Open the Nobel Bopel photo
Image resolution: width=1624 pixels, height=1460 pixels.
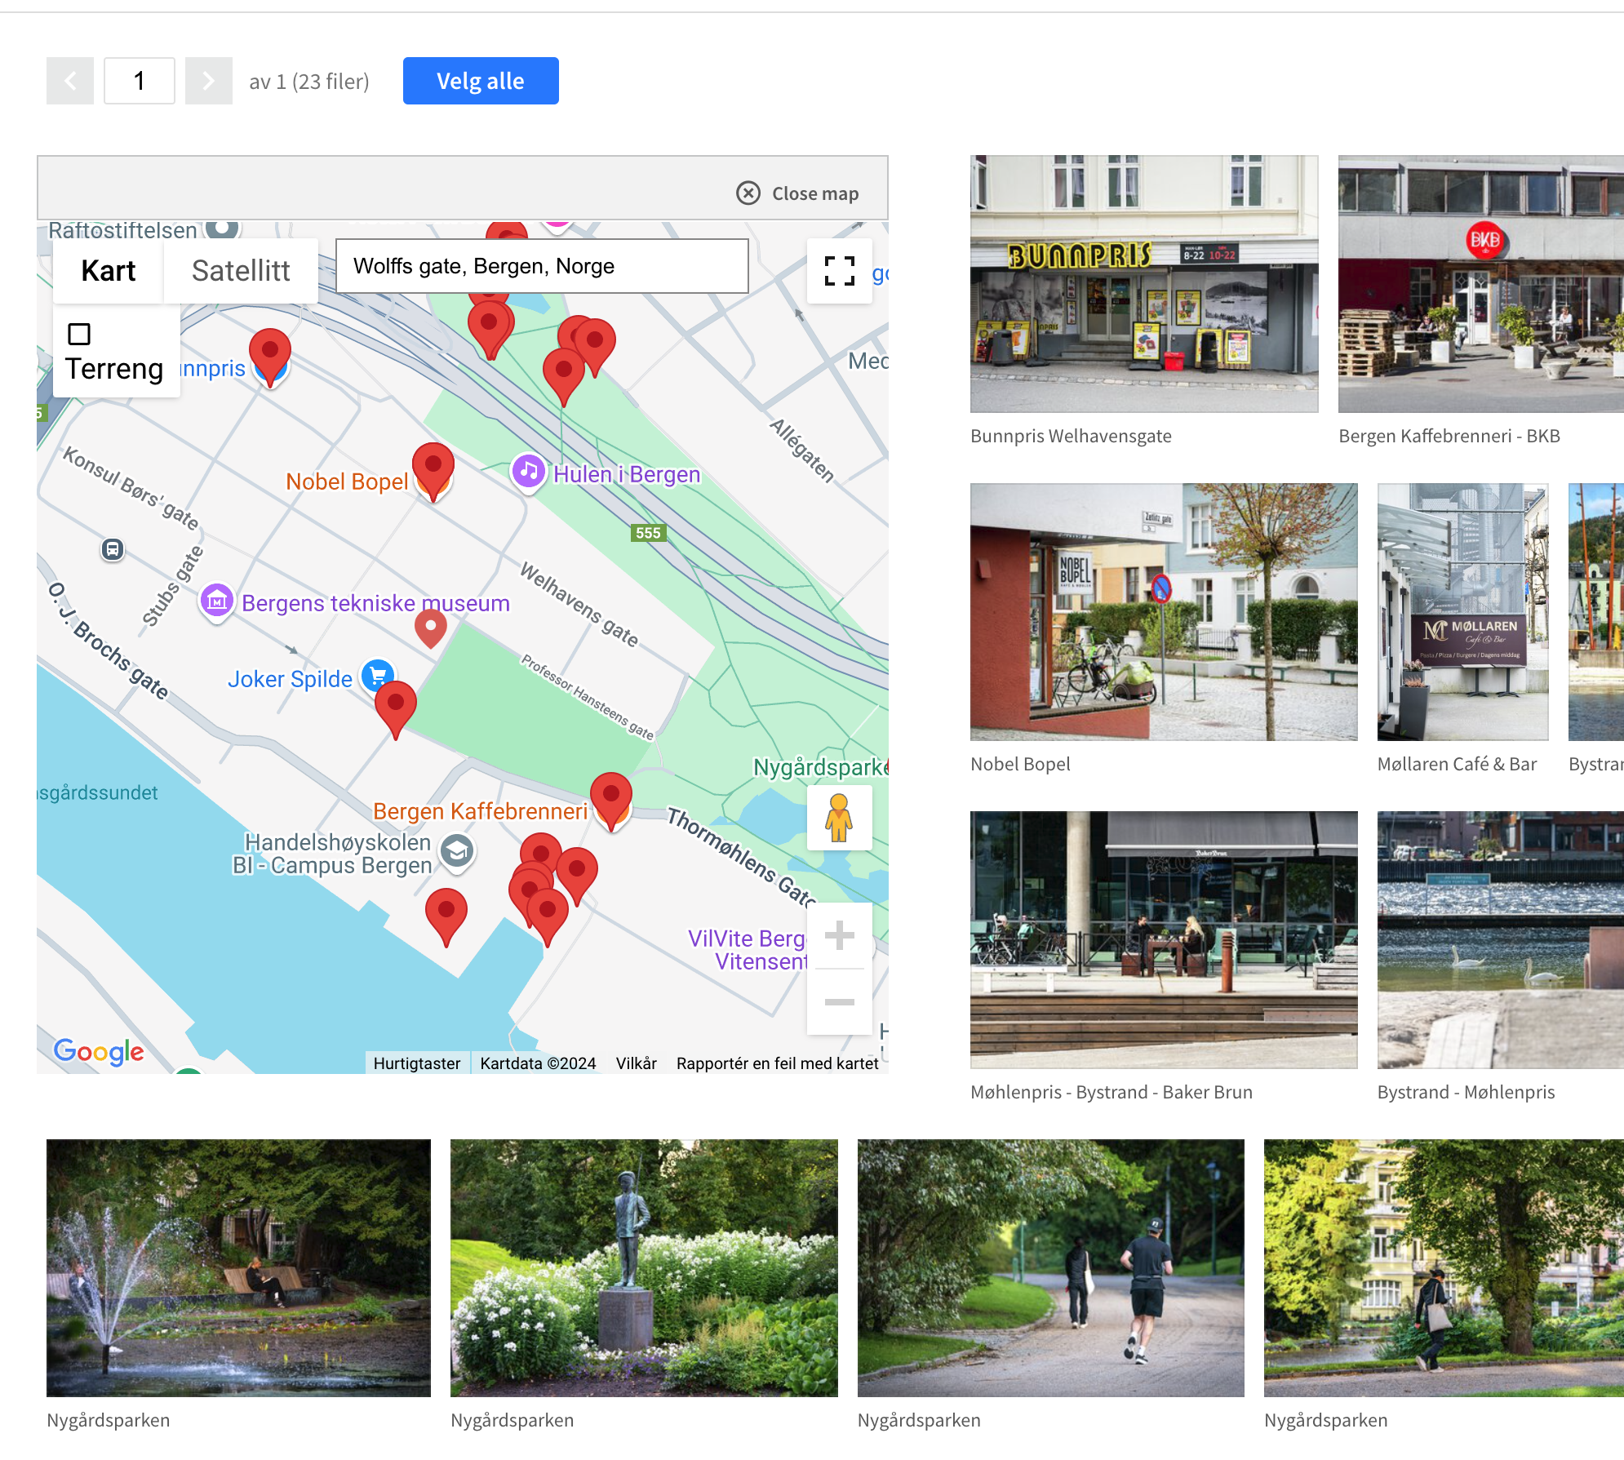[x=1164, y=612]
